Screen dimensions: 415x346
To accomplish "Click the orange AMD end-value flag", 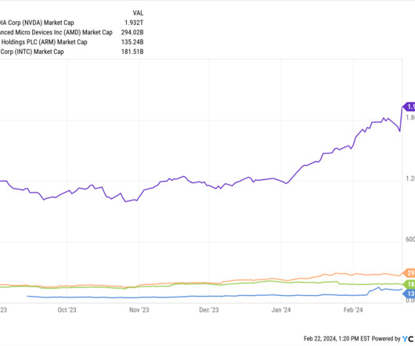I will [x=409, y=272].
